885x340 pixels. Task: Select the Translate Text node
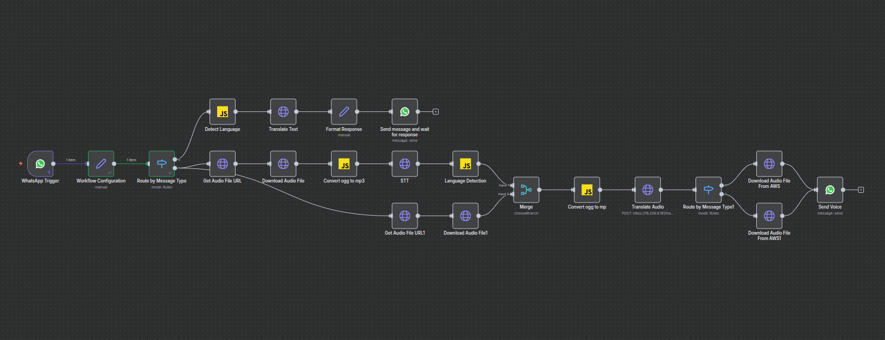tap(283, 112)
